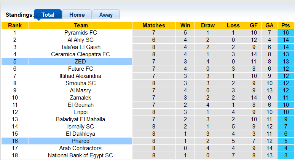This screenshot has height=160, width=295.
Task: Open the Pharco team link
Action: tap(81, 141)
